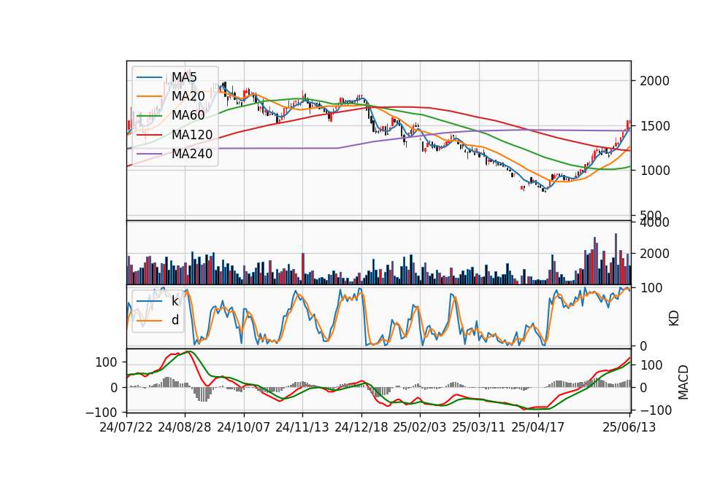Click the k legend label in KD panel
The width and height of the screenshot is (701, 503).
point(175,301)
